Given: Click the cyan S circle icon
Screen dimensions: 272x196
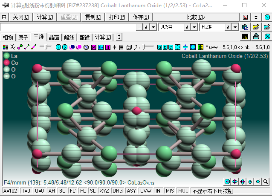Looking at the screenshot, I should pyautogui.click(x=65, y=47).
